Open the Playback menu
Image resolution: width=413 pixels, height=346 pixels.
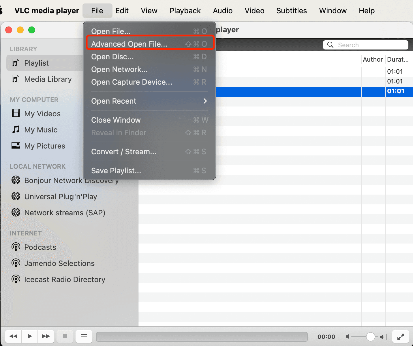tap(185, 11)
